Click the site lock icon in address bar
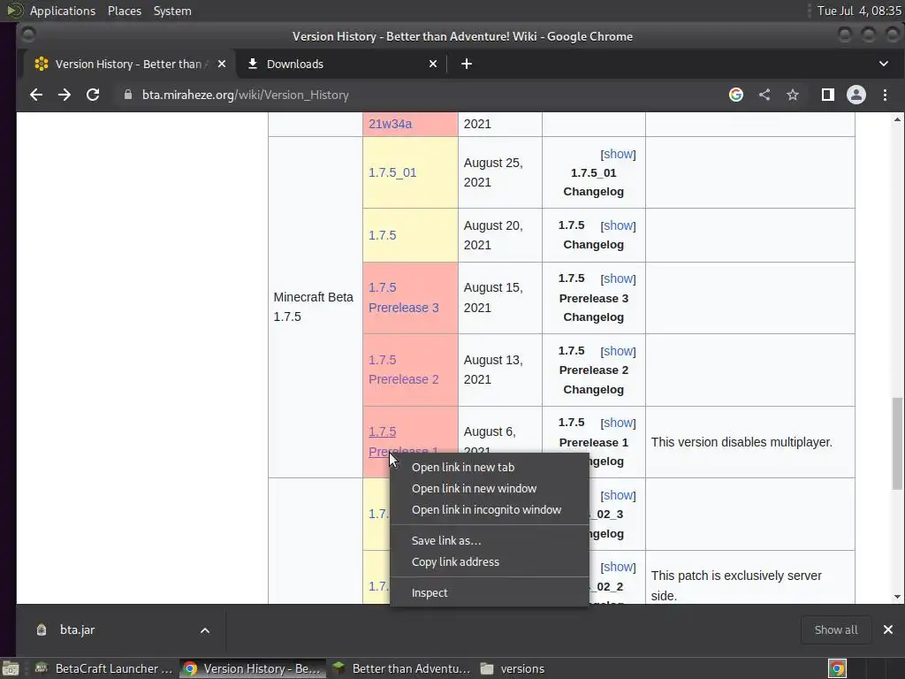This screenshot has width=905, height=679. [x=128, y=95]
